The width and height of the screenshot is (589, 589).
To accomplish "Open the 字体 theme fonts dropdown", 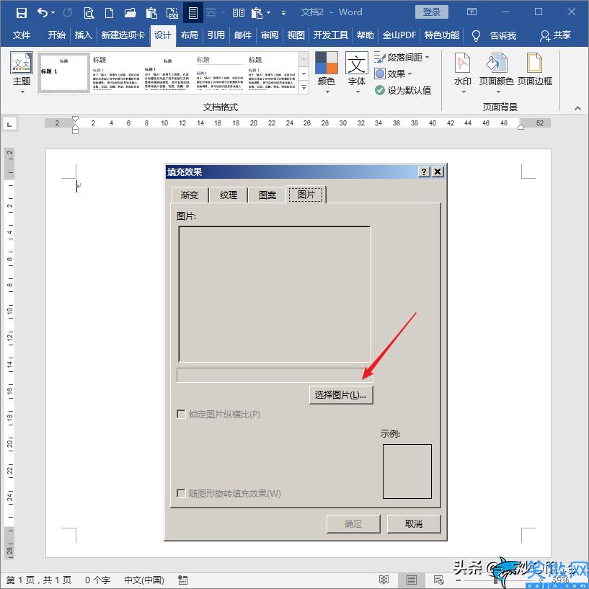I will click(x=356, y=73).
